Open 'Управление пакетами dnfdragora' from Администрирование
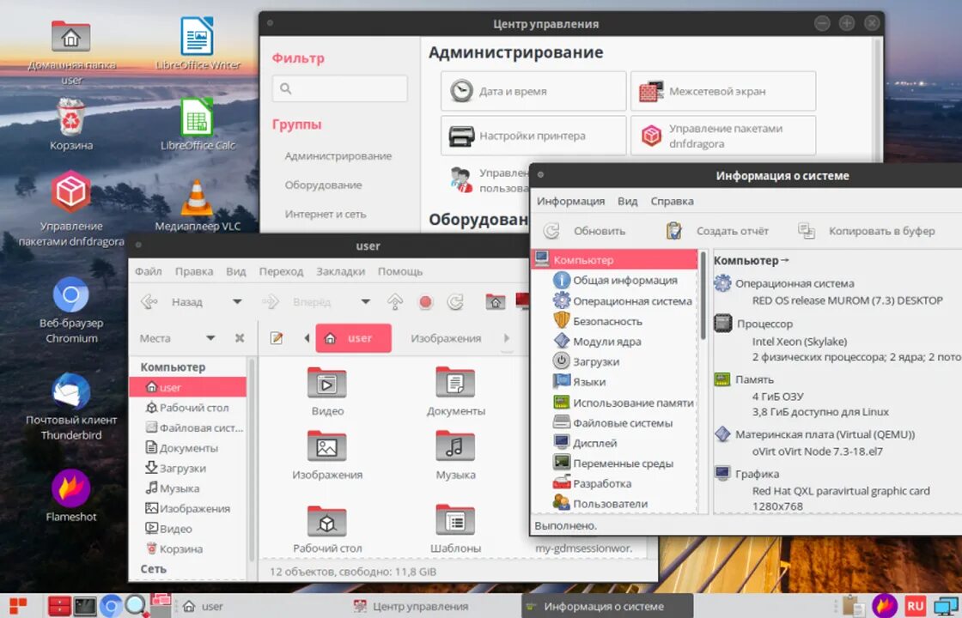 point(722,135)
